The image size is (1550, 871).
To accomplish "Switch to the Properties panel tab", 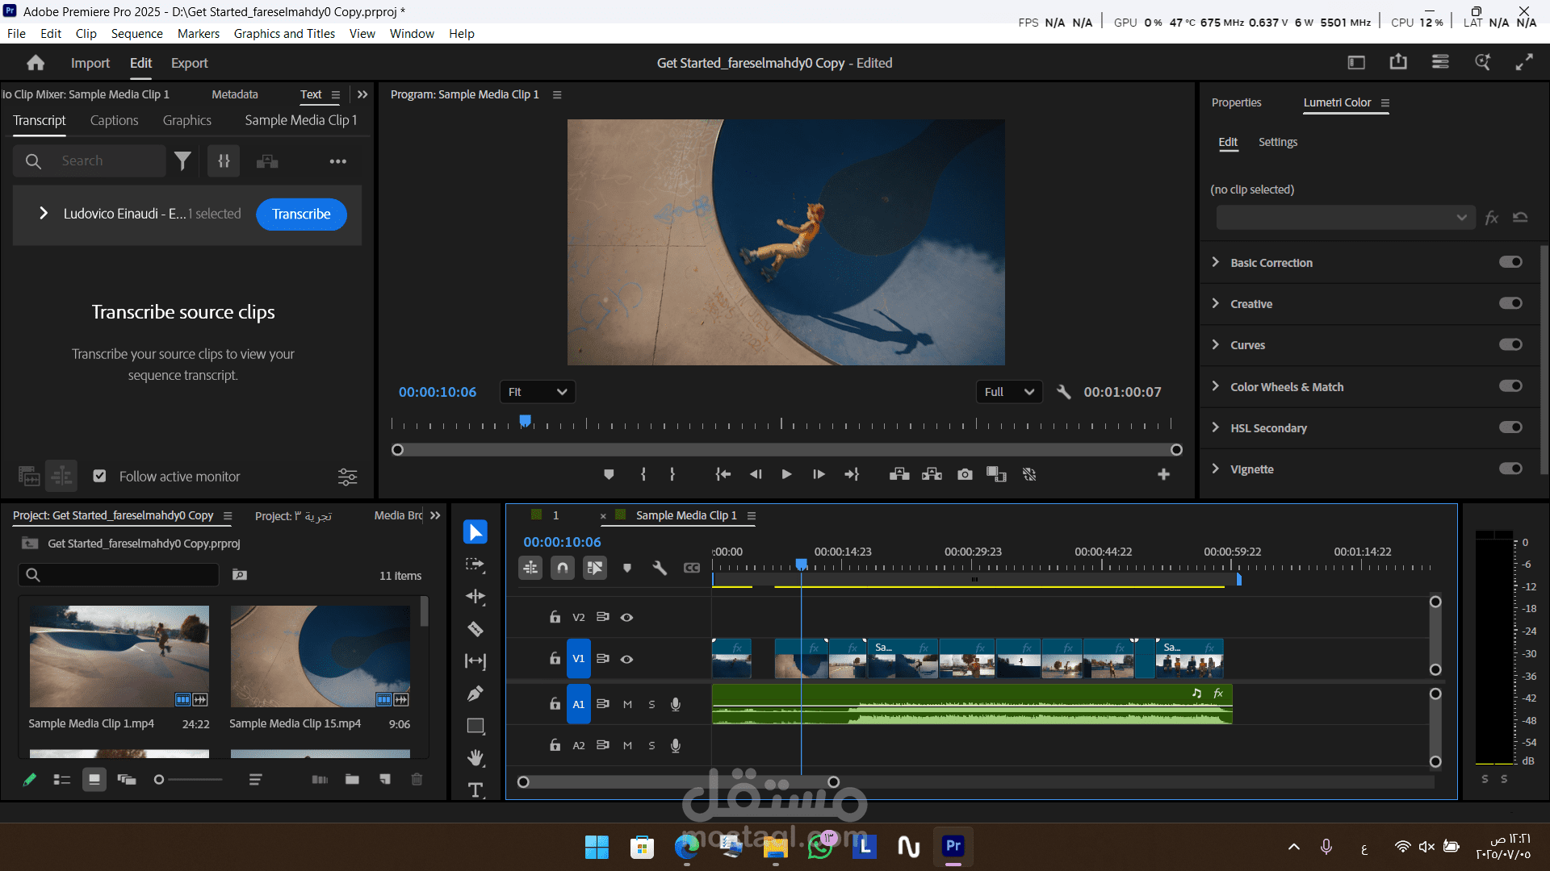I will pyautogui.click(x=1236, y=102).
